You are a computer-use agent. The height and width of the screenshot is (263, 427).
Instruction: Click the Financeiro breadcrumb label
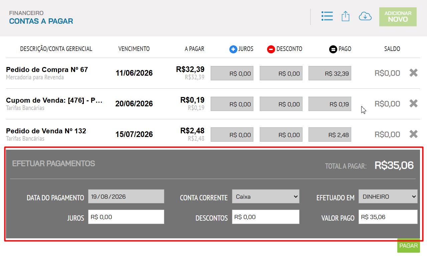tap(26, 13)
